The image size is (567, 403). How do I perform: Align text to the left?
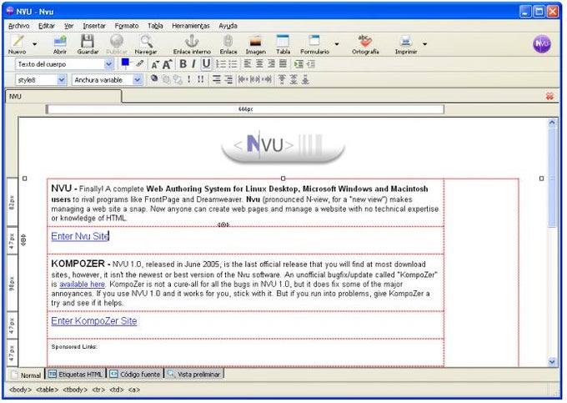tap(248, 64)
